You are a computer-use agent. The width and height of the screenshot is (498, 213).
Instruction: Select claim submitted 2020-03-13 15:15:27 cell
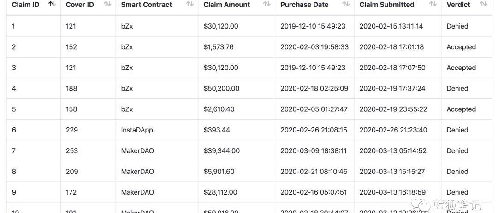coord(392,171)
